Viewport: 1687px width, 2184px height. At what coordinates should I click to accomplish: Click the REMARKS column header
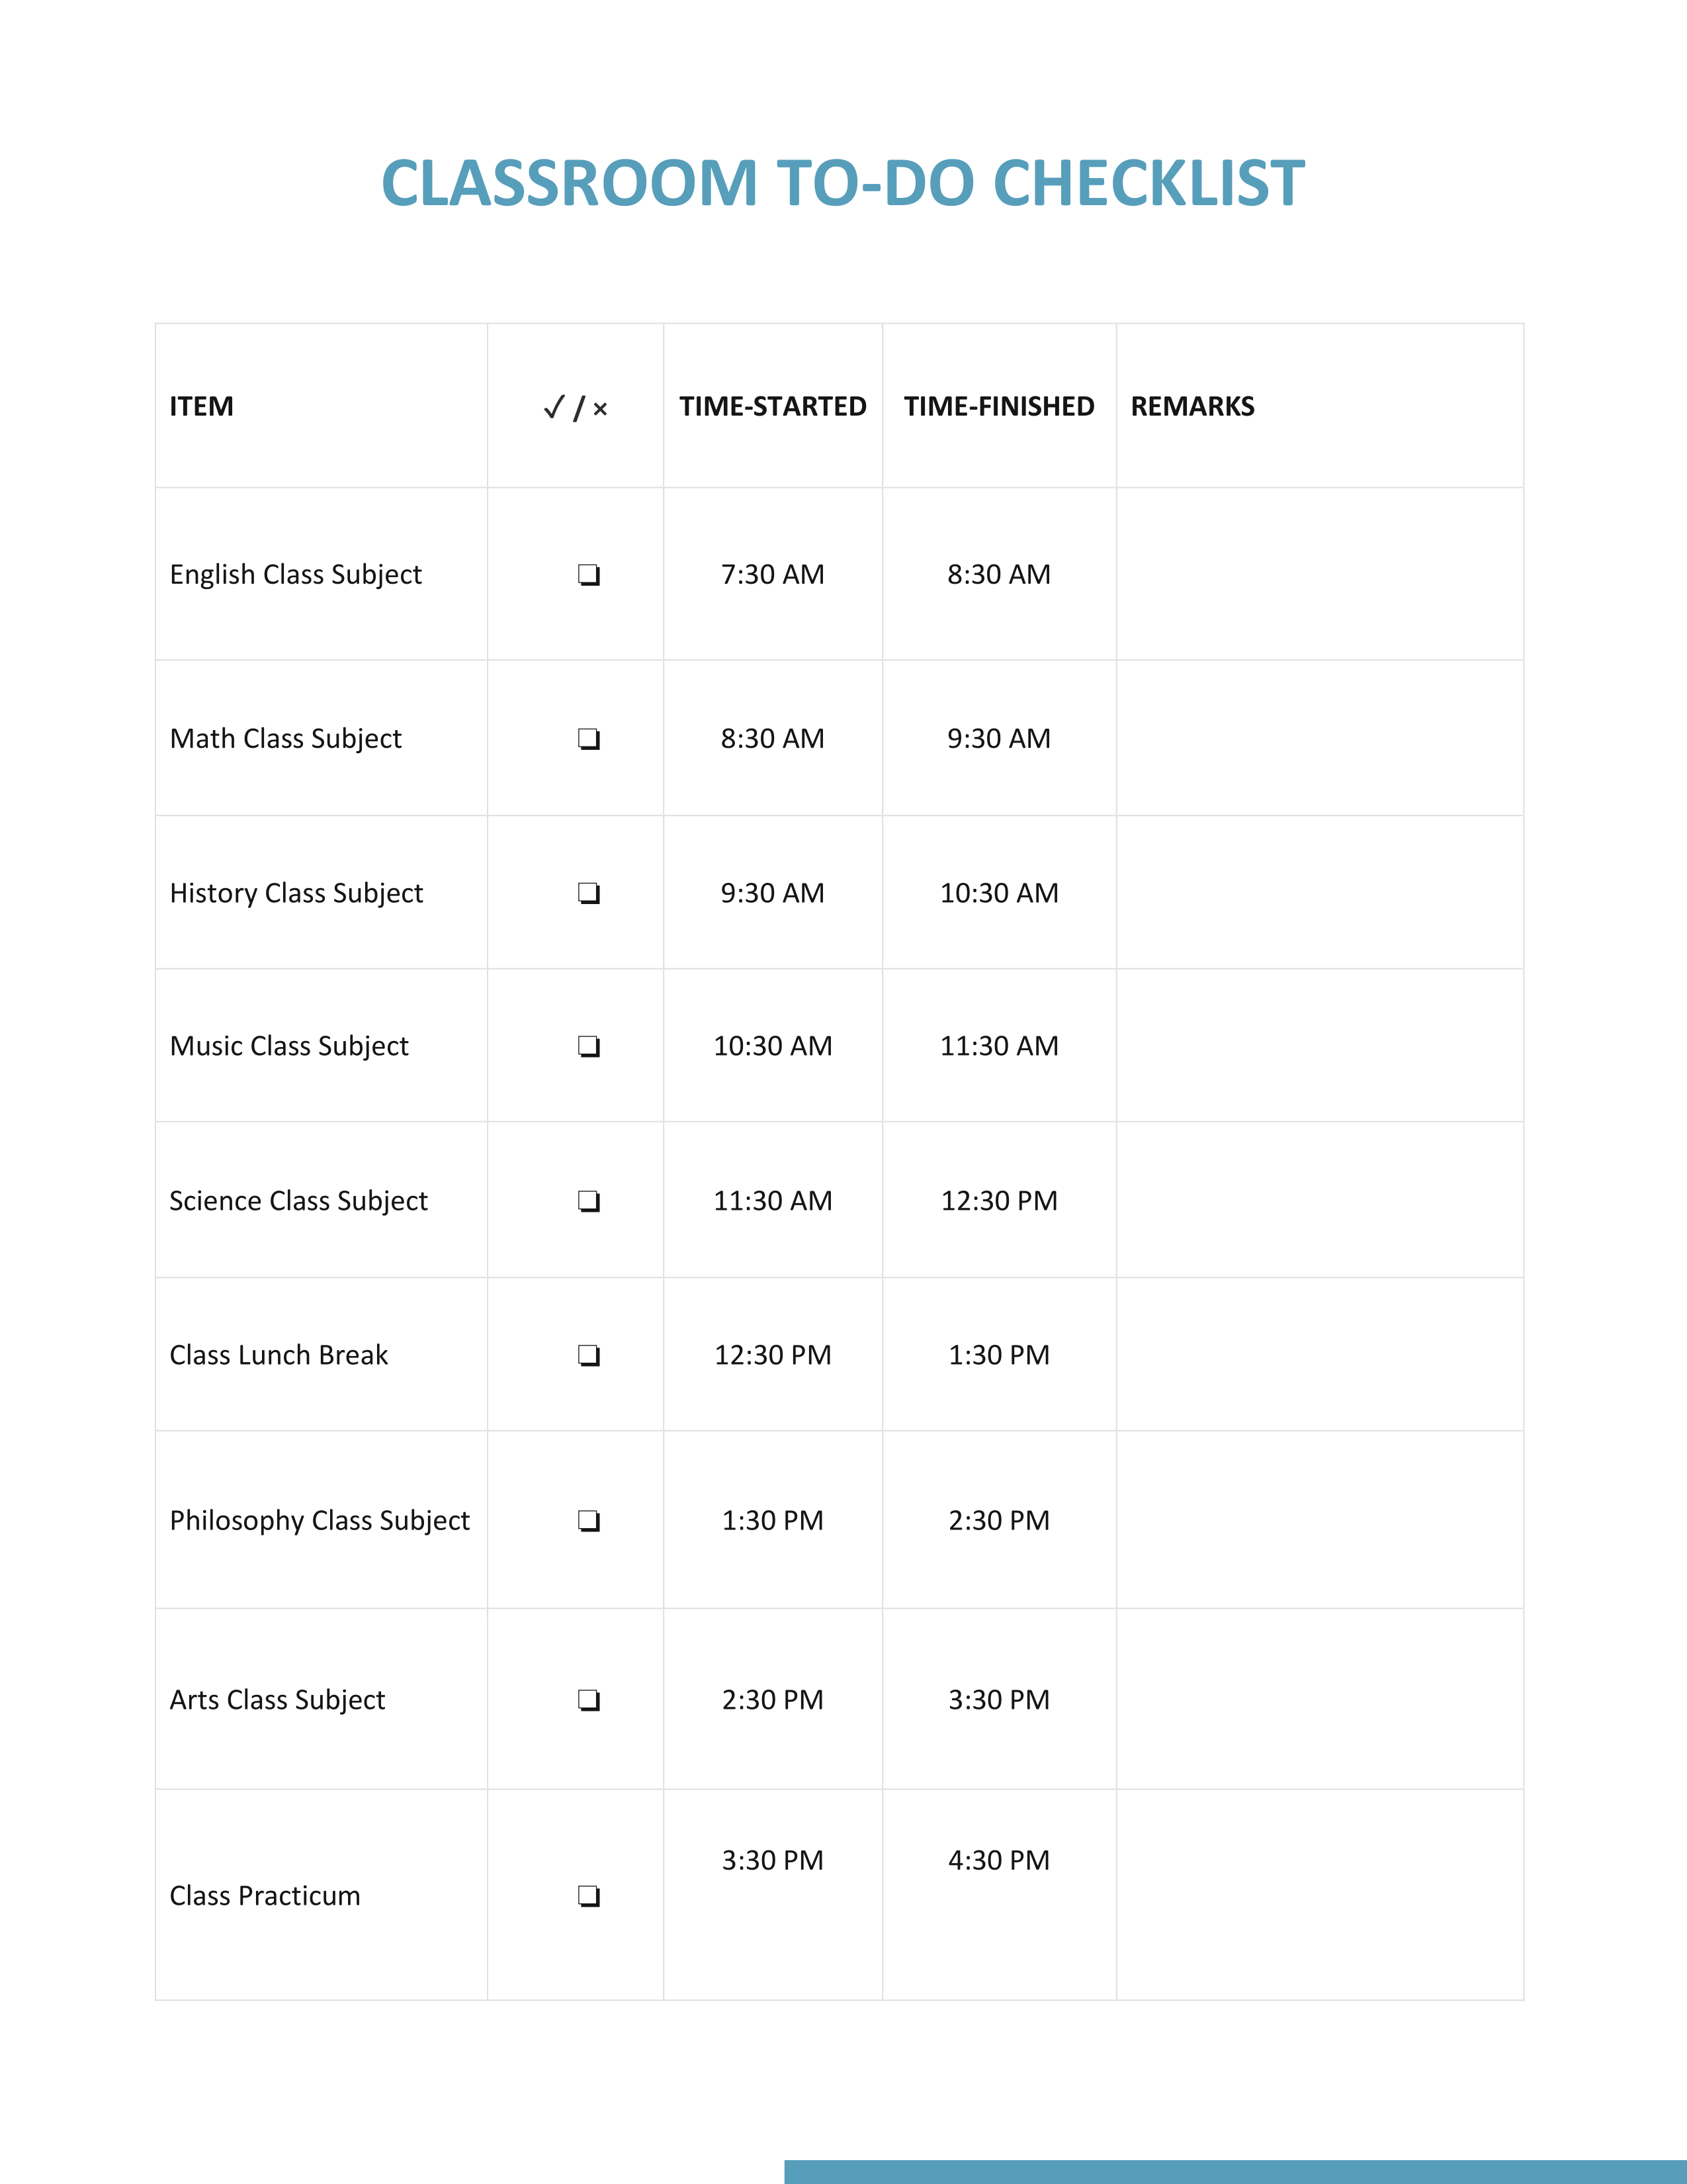click(x=1192, y=406)
